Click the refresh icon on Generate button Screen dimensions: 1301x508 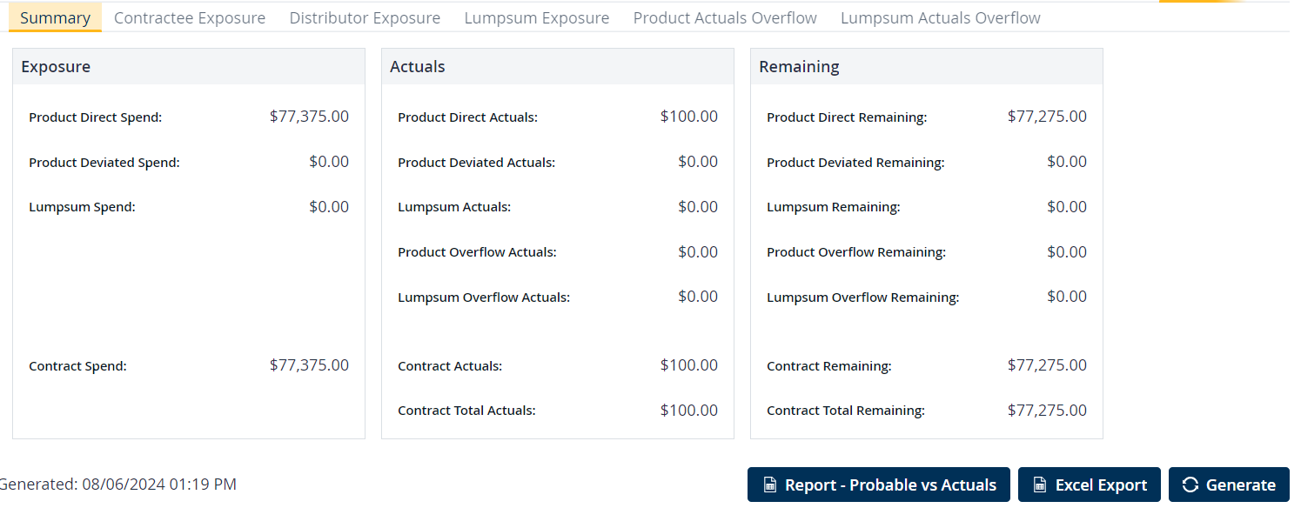coord(1190,485)
